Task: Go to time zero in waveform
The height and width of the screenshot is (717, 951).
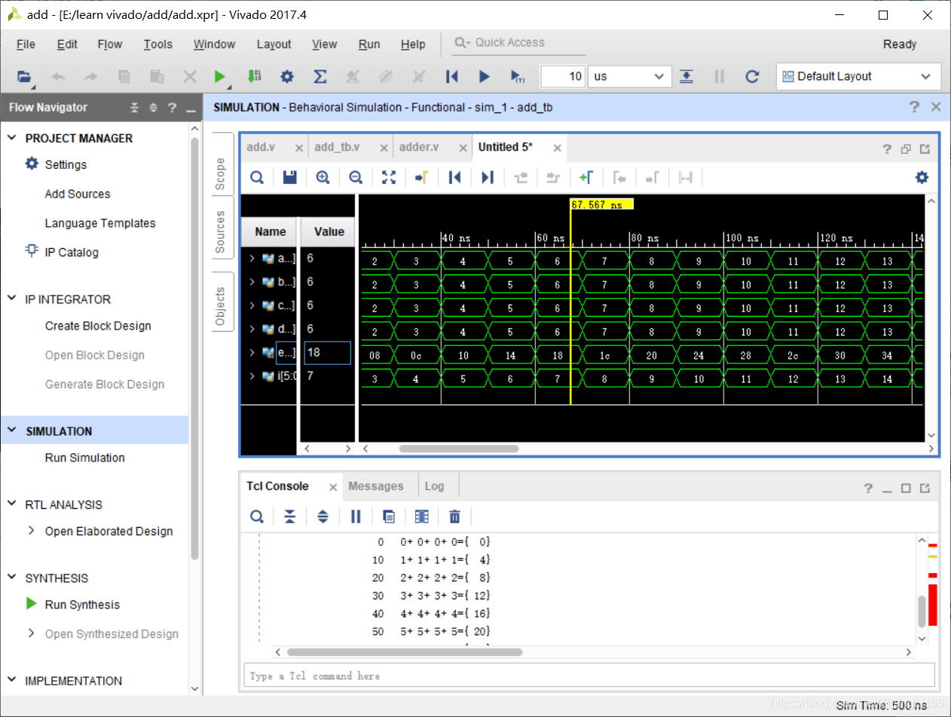Action: click(x=454, y=177)
